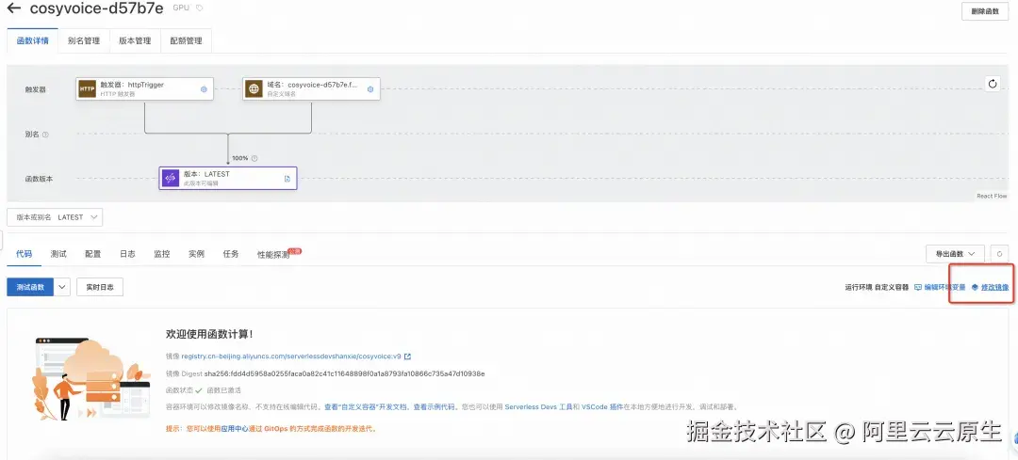Select the 实例 tab

tap(196, 254)
